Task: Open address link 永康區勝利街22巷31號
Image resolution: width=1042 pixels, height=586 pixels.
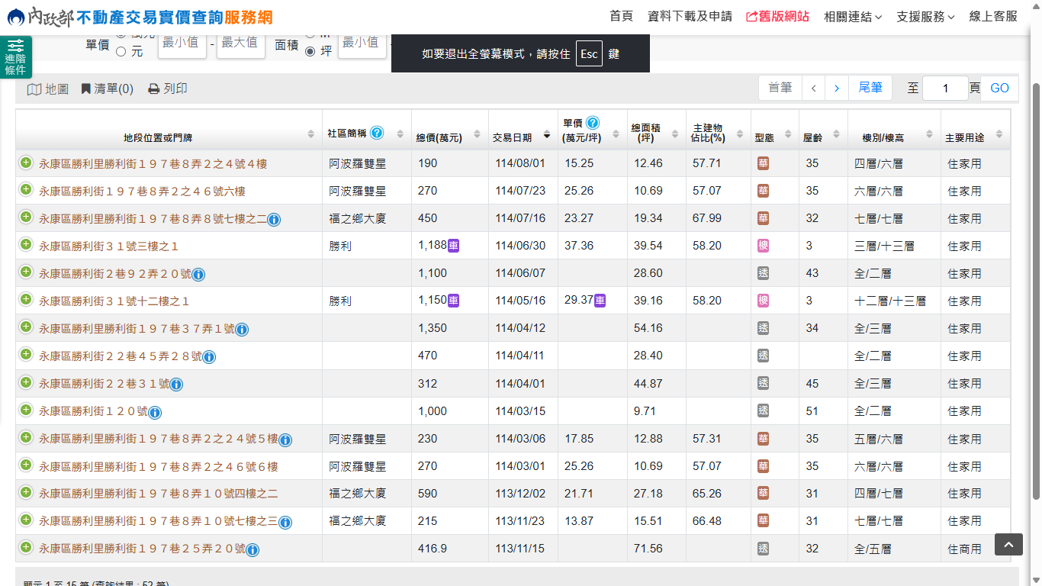Action: 104,384
